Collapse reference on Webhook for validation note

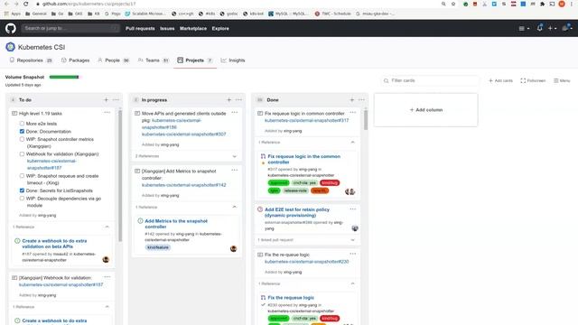click(107, 307)
